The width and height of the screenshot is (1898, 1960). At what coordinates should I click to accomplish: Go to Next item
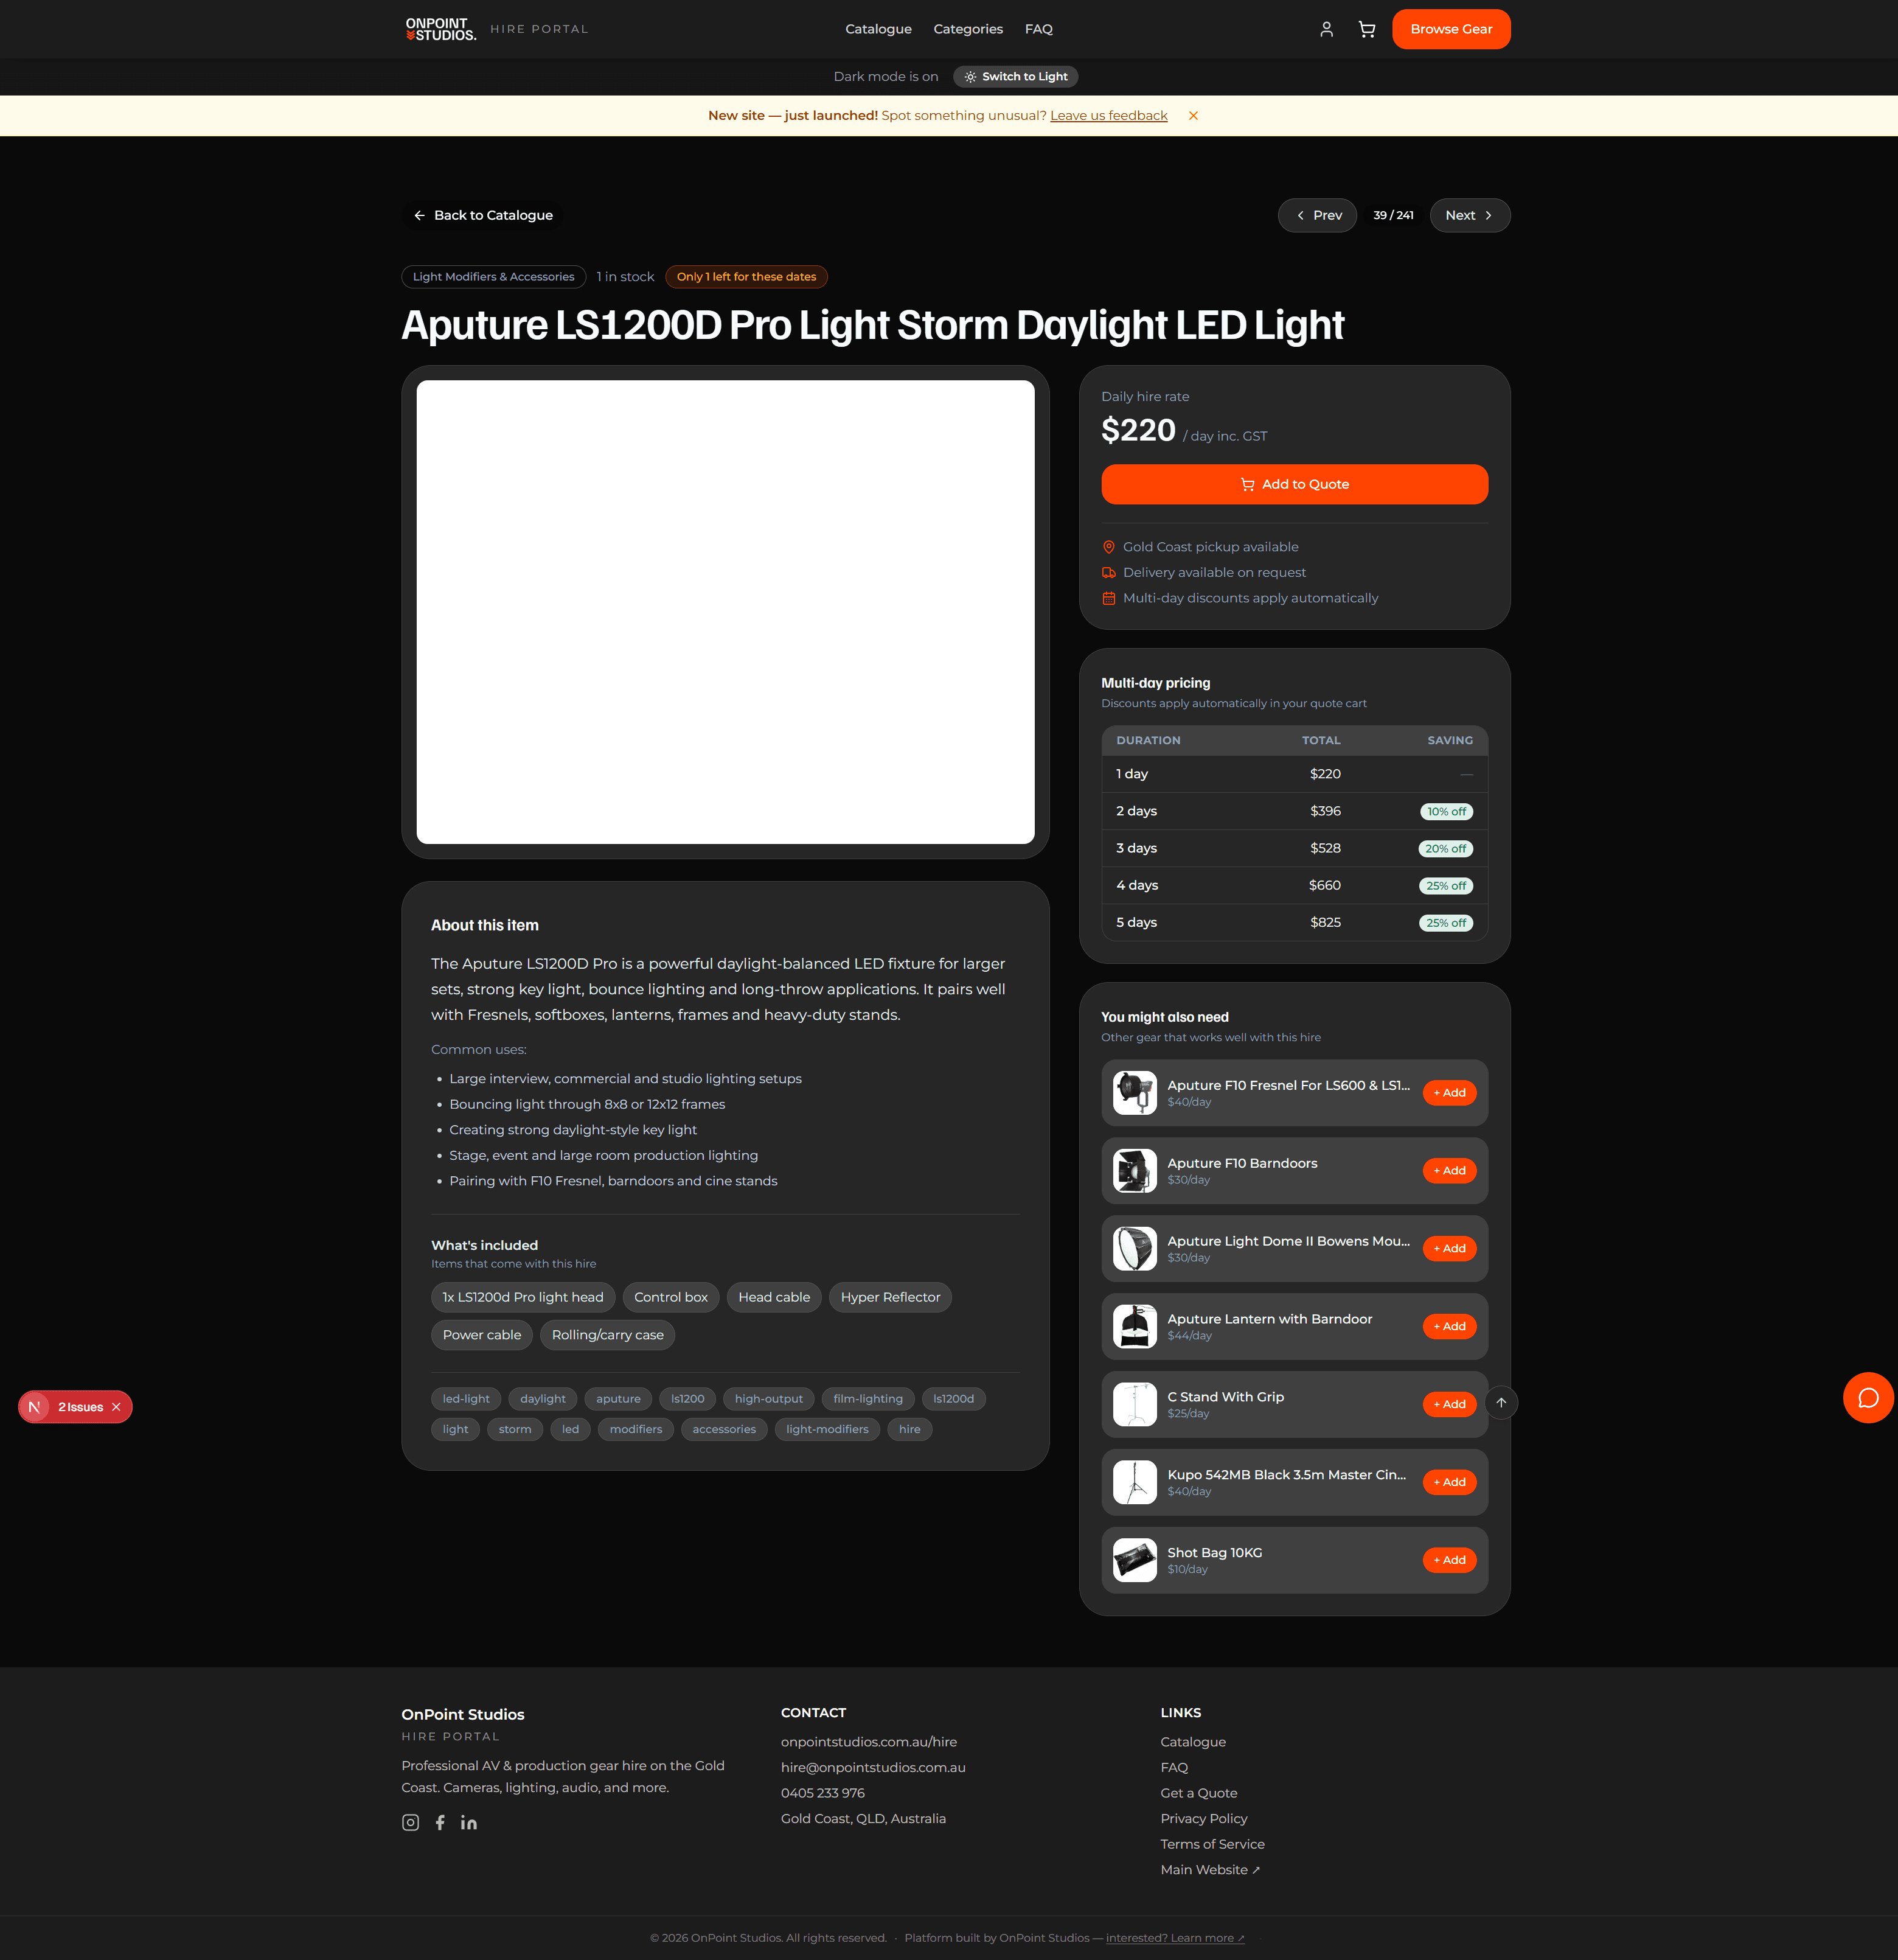click(1469, 215)
